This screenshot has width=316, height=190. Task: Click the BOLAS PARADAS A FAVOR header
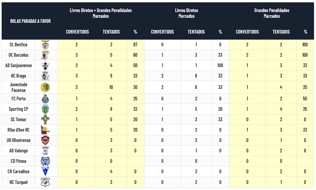pyautogui.click(x=31, y=21)
